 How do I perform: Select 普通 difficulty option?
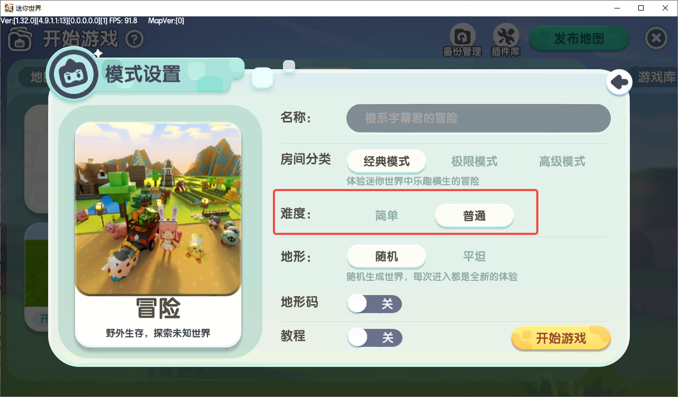click(x=474, y=216)
